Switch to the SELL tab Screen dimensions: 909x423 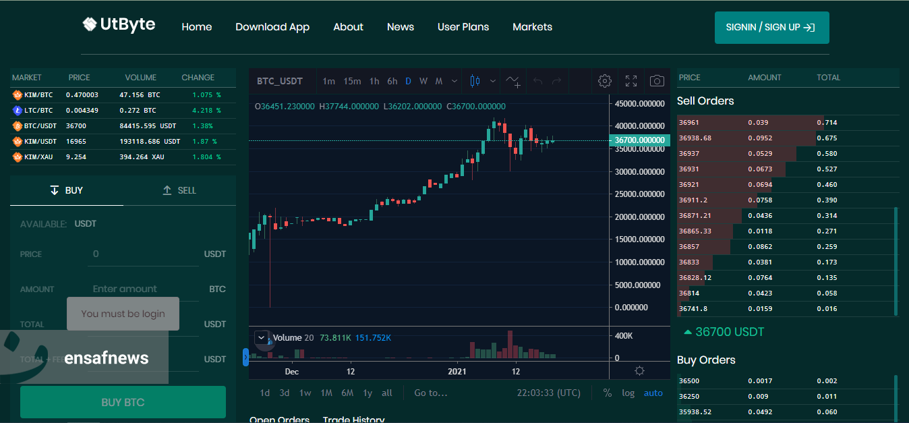point(179,190)
